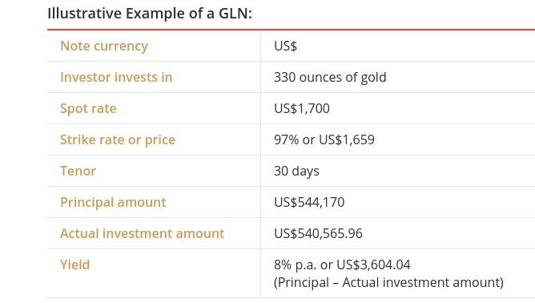Select the Tenor label
Viewport: 535px width, 303px height.
coord(78,172)
